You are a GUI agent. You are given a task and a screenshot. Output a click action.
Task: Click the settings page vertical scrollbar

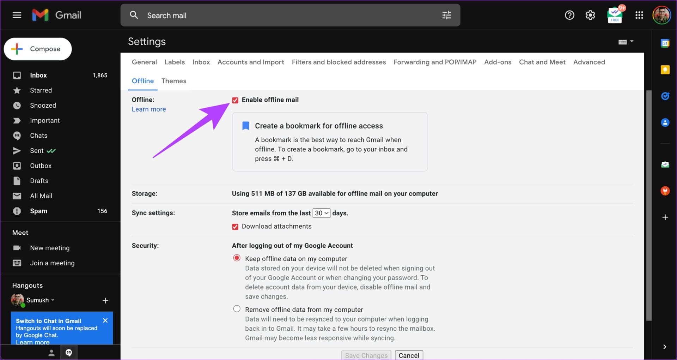648,205
